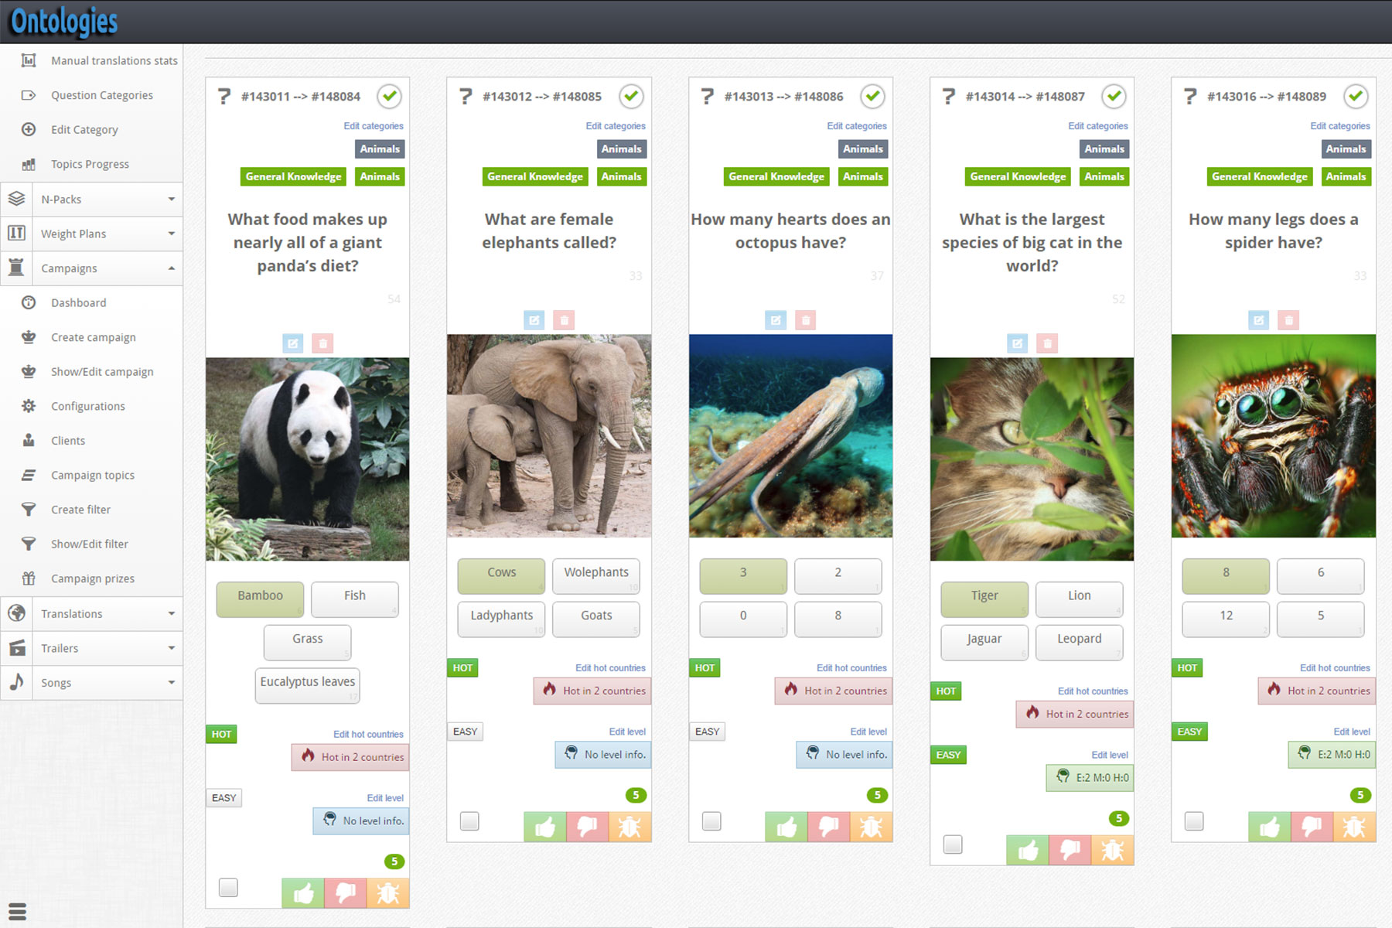Viewport: 1392px width, 928px height.
Task: Click the green approved checkmark on question #143012
Action: 631,97
